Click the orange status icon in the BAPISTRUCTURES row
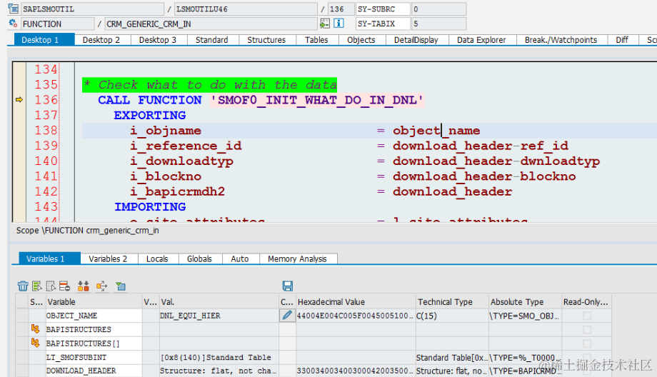The image size is (657, 377). point(35,329)
